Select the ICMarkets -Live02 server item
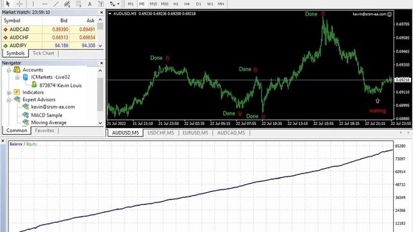This screenshot has height=232, width=413. click(x=50, y=77)
